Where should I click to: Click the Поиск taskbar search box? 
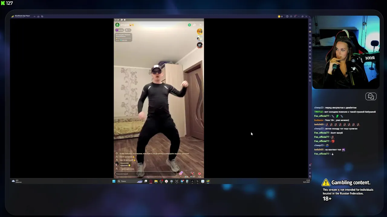click(130, 181)
